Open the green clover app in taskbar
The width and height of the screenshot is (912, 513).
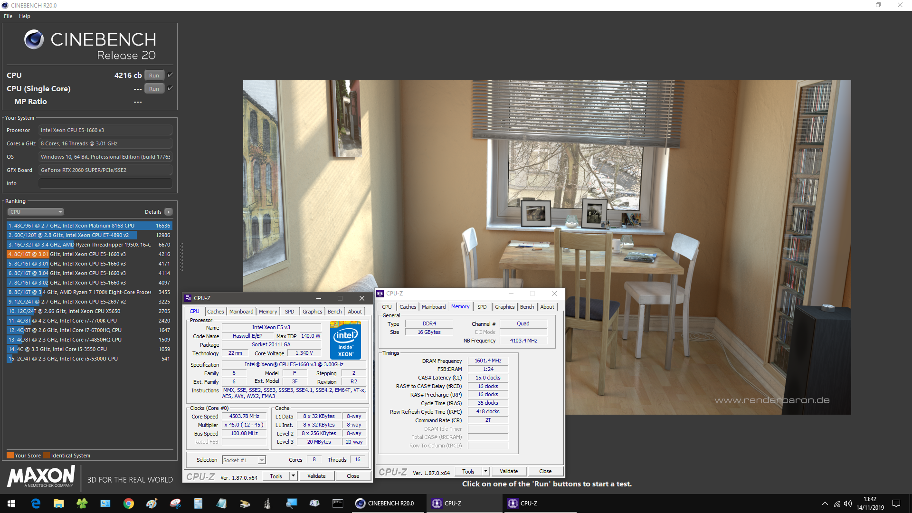pos(82,503)
